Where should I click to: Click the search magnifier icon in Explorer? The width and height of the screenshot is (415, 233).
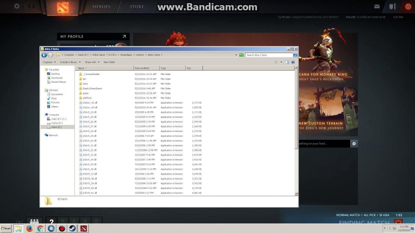coord(295,55)
